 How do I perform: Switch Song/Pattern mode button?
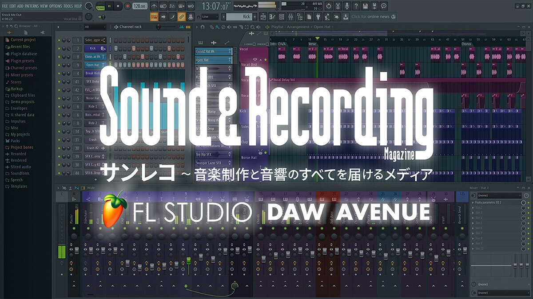pos(100,6)
